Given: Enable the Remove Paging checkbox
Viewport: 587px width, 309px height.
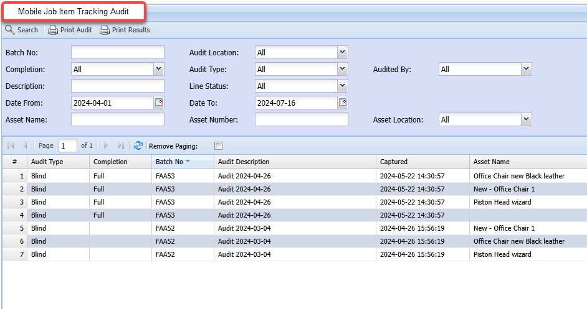Looking at the screenshot, I should 218,146.
